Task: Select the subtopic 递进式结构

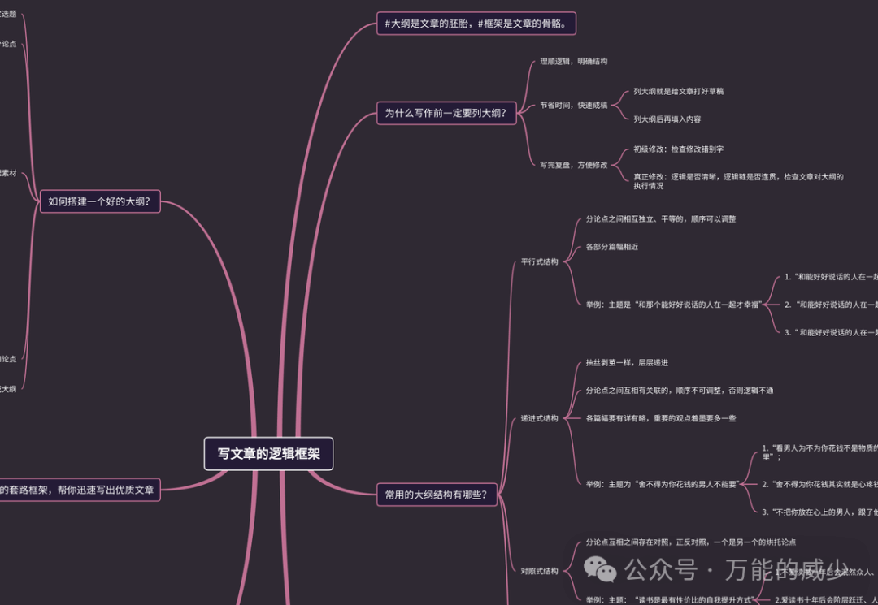Action: point(539,418)
